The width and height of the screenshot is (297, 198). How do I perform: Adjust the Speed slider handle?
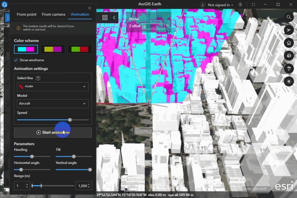70,120
